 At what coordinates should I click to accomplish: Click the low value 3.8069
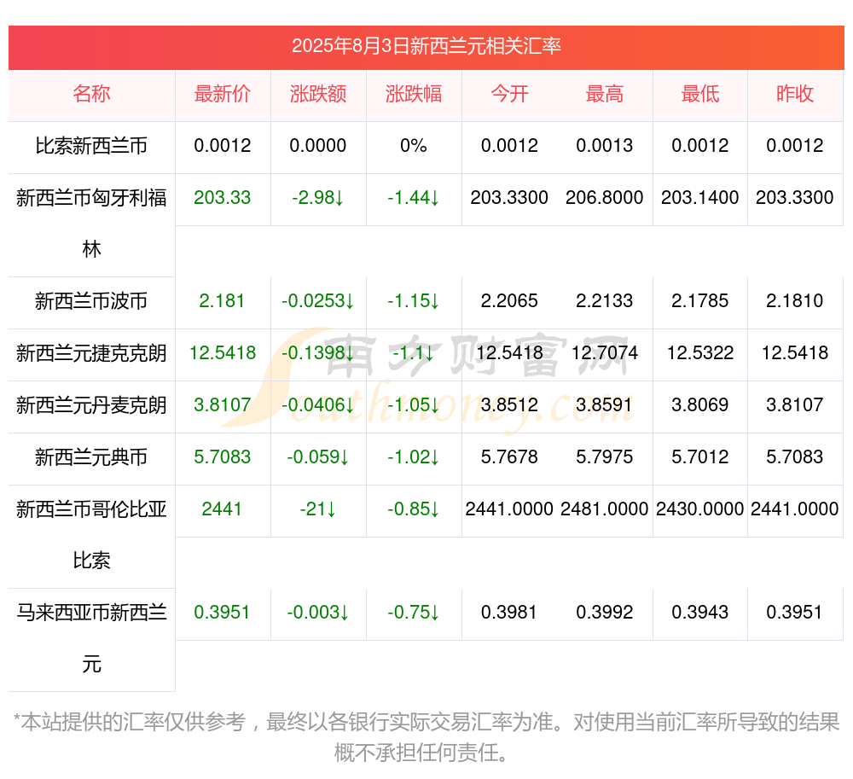[x=700, y=404]
